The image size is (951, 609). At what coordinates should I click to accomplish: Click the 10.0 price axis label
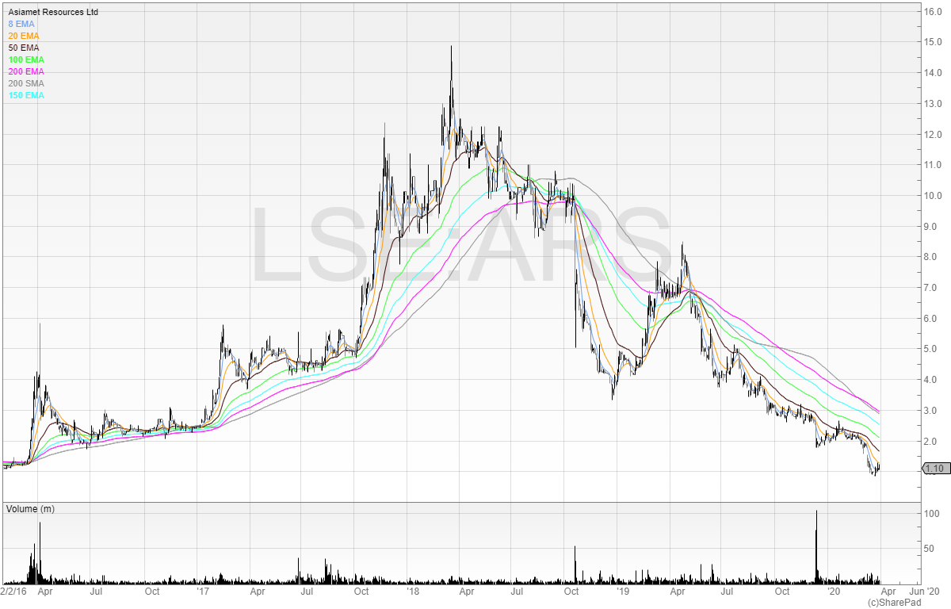point(931,196)
